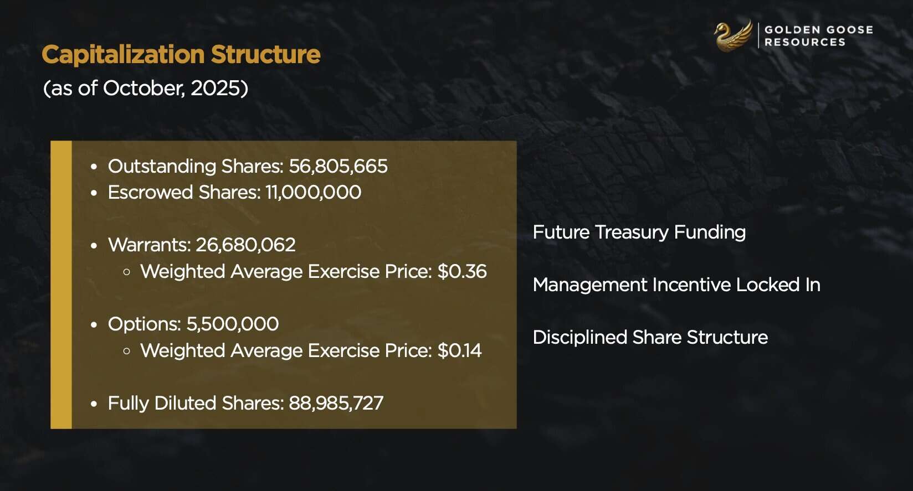Click the Fully Diluted Shares line
This screenshot has height=491, width=913.
click(245, 403)
